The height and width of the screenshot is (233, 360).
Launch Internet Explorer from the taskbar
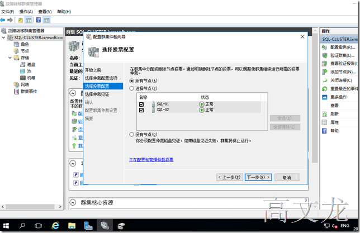click(x=55, y=226)
